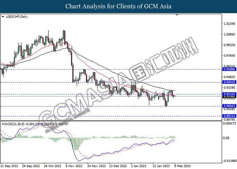
Task: Click the USDCHF,Daily symbol label
Action: click(x=17, y=17)
